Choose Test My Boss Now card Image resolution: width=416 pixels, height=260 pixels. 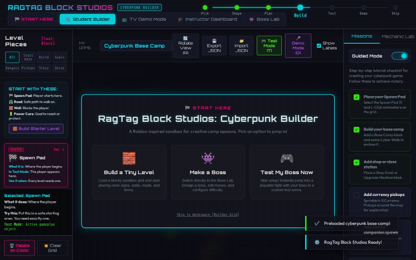coord(287,172)
